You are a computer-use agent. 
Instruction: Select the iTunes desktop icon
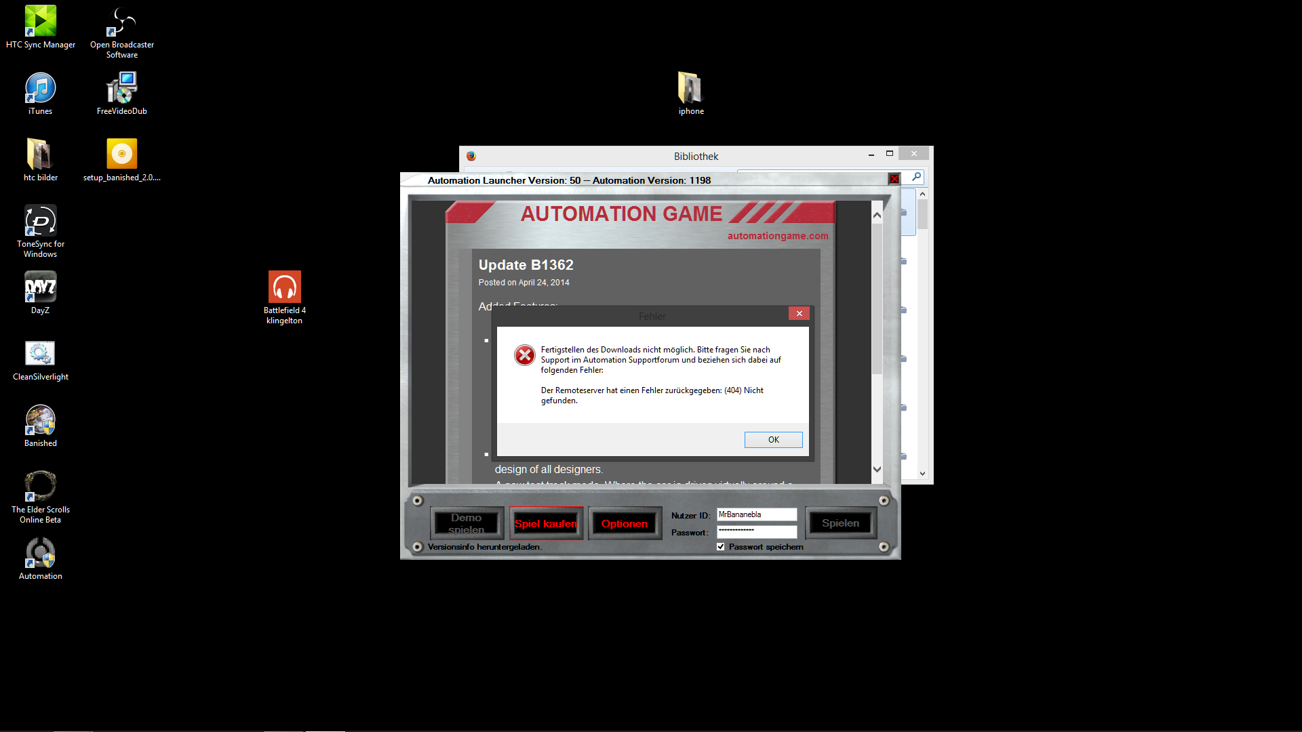(x=41, y=94)
